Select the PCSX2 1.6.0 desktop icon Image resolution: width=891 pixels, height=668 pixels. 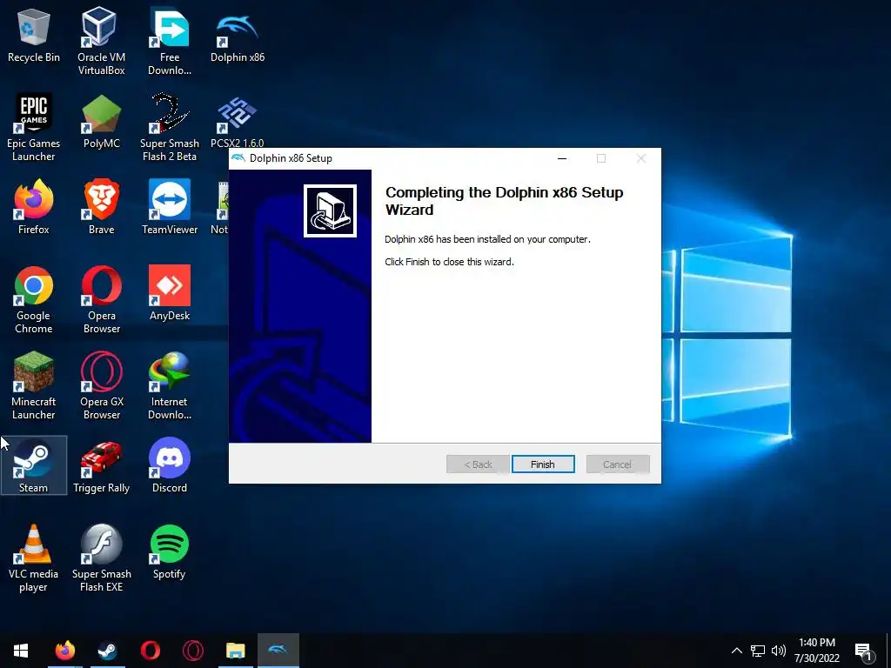point(238,122)
